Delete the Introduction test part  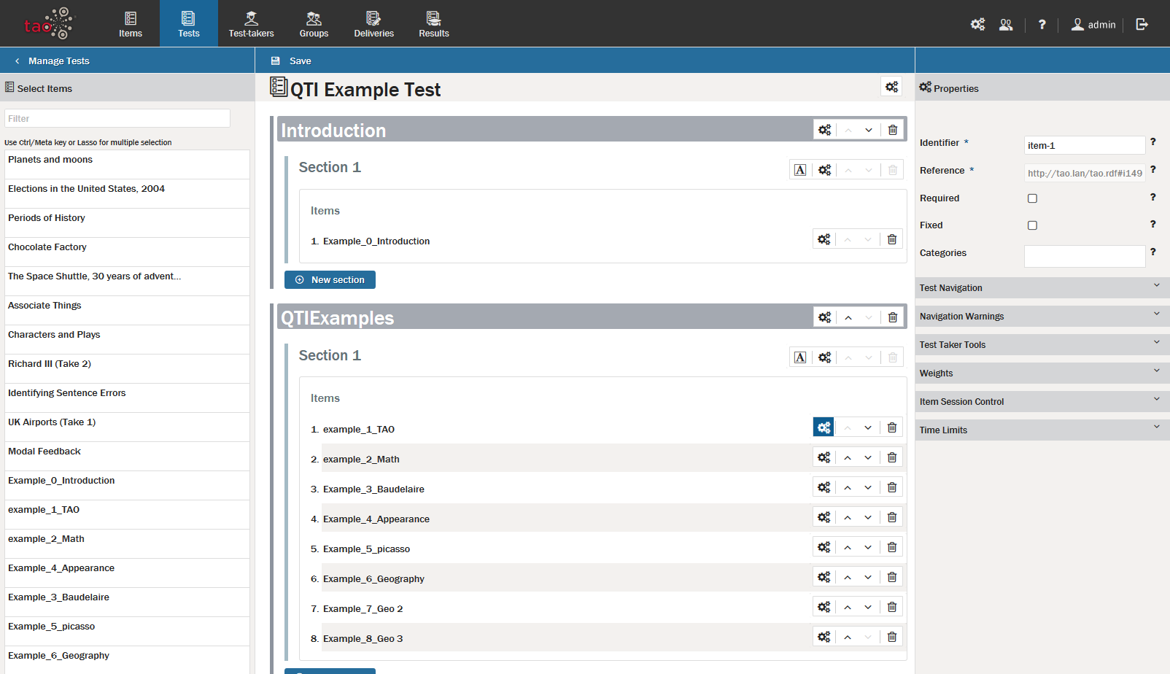[892, 130]
